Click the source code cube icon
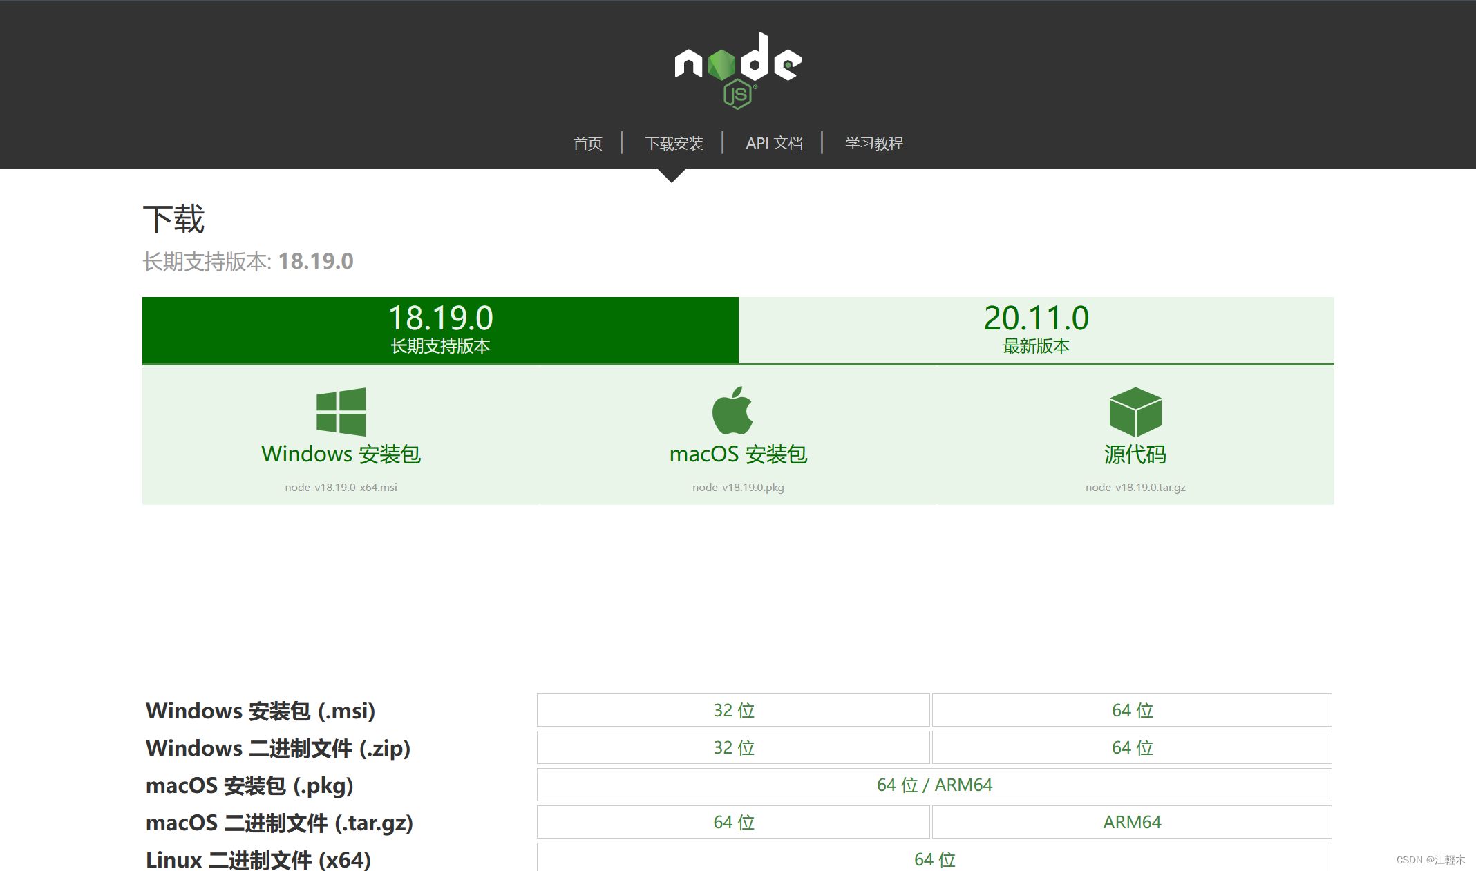Image resolution: width=1476 pixels, height=871 pixels. pos(1135,412)
